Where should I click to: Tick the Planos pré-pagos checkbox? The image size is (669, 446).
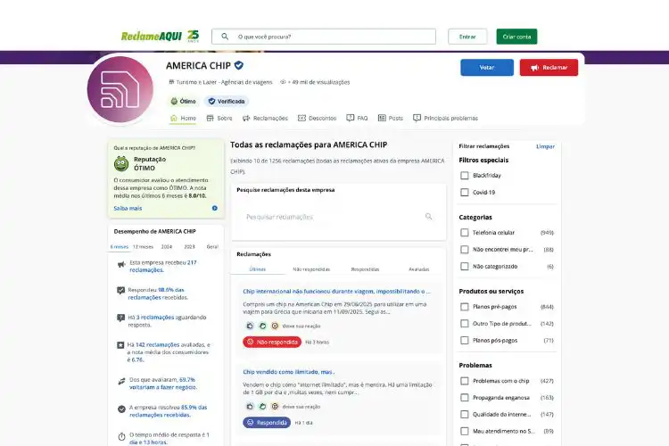(x=465, y=307)
